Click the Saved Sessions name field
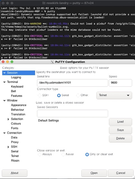135x179 pixels. tap(73, 113)
